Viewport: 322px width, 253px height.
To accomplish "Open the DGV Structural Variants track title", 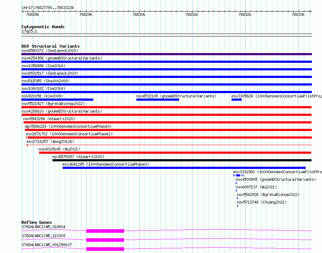I will click(x=51, y=46).
